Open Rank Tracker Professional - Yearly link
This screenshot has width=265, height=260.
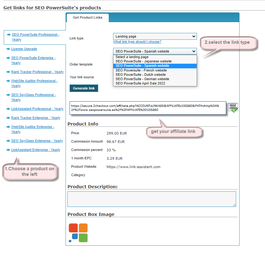[x=37, y=72]
